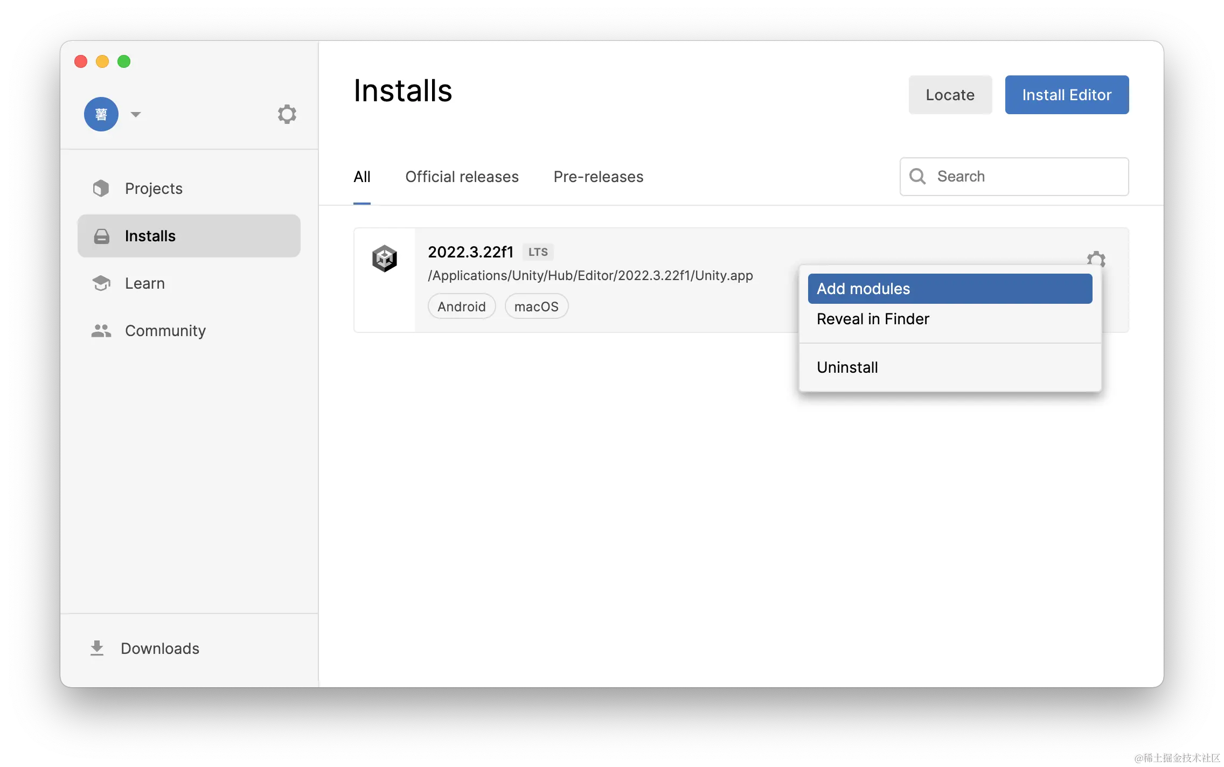Screen dimensions: 1224x767
Task: Click the Locate button
Action: pyautogui.click(x=950, y=95)
